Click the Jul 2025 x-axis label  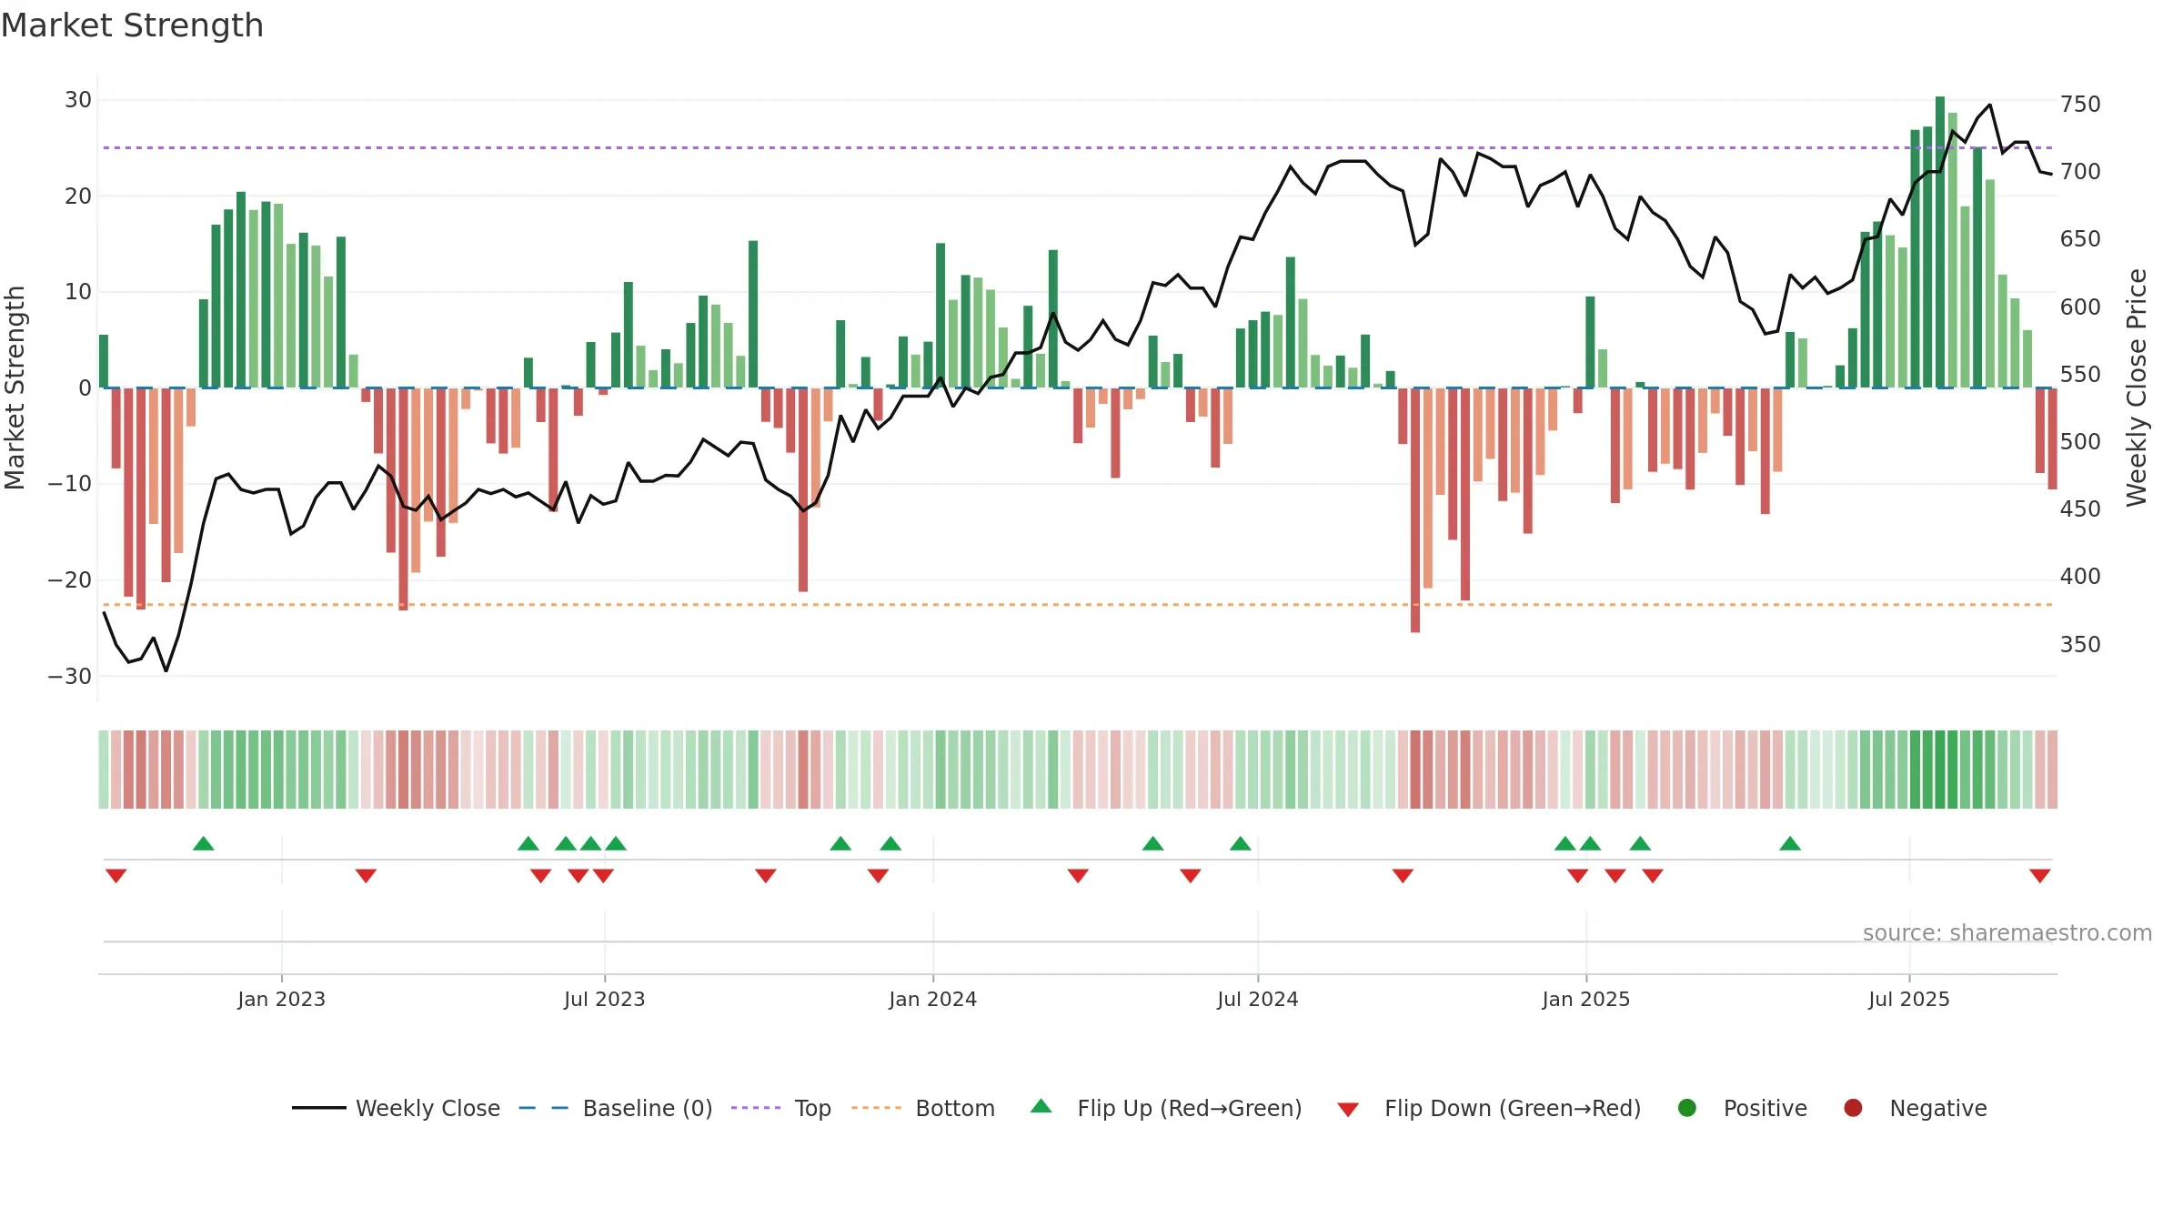pos(1908,999)
